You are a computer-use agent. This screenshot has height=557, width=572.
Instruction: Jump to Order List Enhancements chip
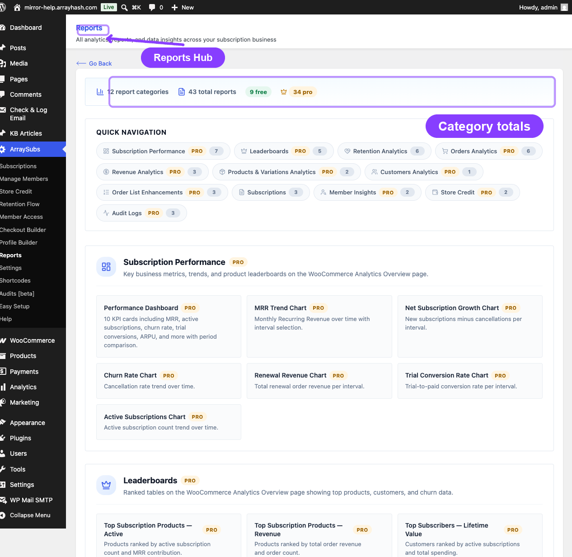(162, 192)
